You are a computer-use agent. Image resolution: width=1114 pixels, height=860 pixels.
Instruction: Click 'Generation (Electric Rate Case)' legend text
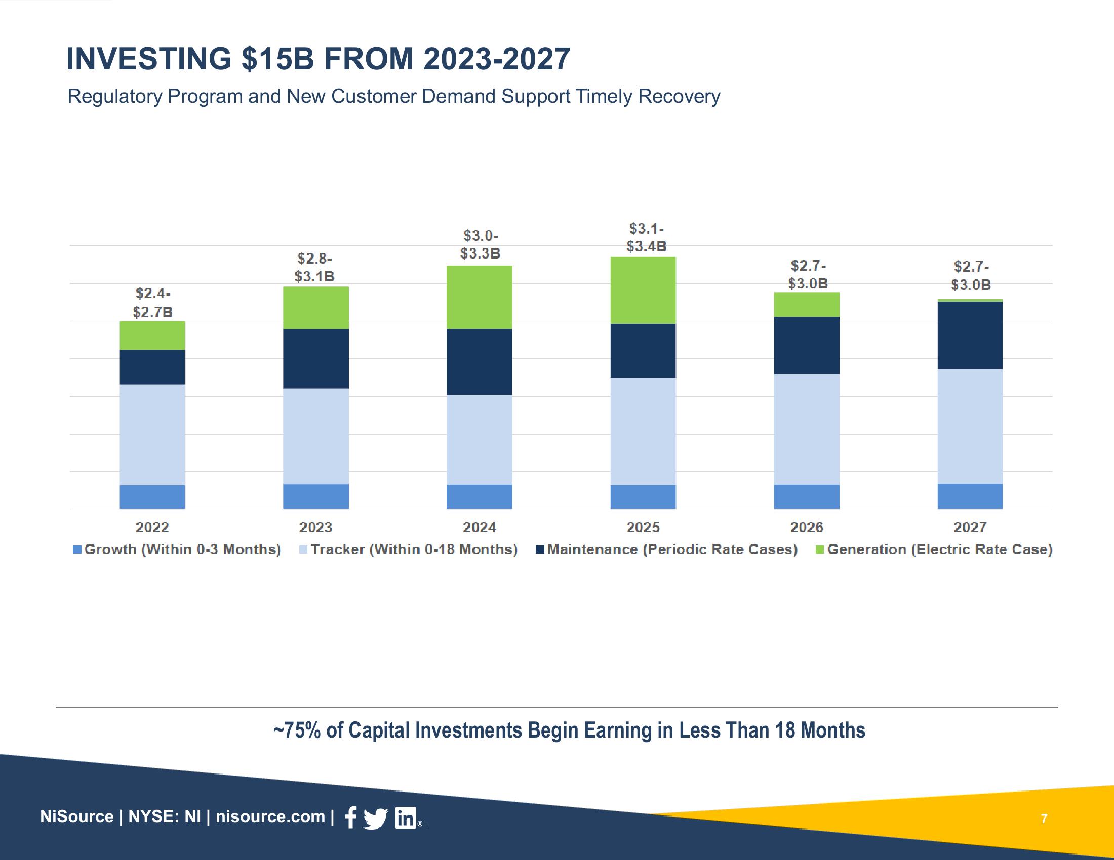[940, 550]
